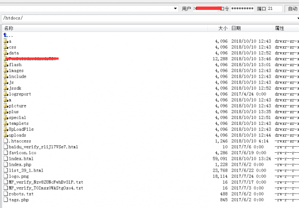Viewport: 299px width, 208px height.
Task: Select the .htaccess file icon
Action: 6,141
